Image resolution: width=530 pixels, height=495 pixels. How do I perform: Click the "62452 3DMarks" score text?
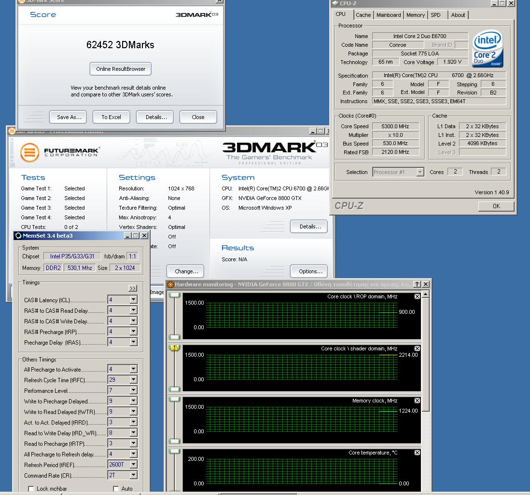click(x=120, y=45)
